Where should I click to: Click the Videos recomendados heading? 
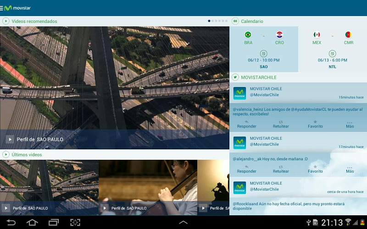(34, 21)
